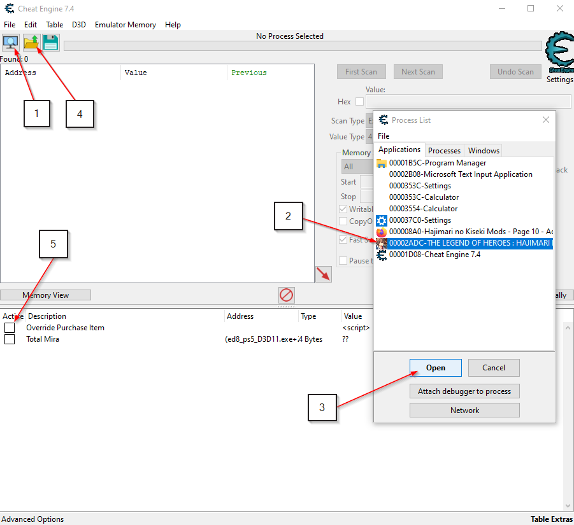Toggle the CopyOnWrite checkbox

coord(343,221)
